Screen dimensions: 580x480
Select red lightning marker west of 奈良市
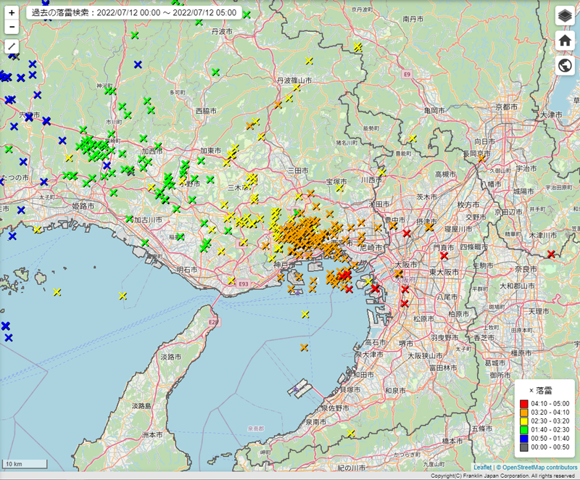point(552,254)
